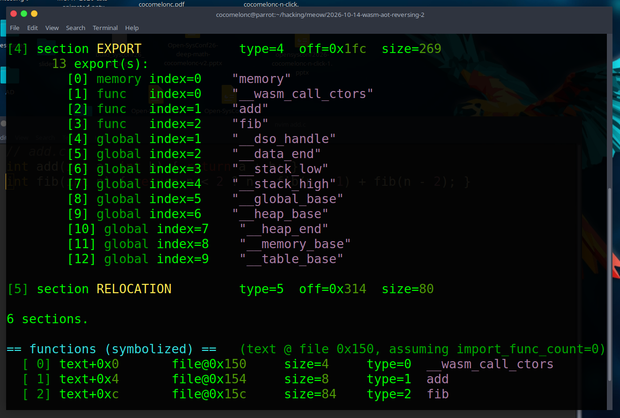This screenshot has width=620, height=418.
Task: Click the file@0x150 offset value
Action: coord(209,364)
